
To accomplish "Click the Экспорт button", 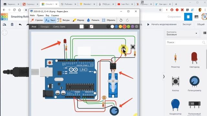I will click(187, 24).
